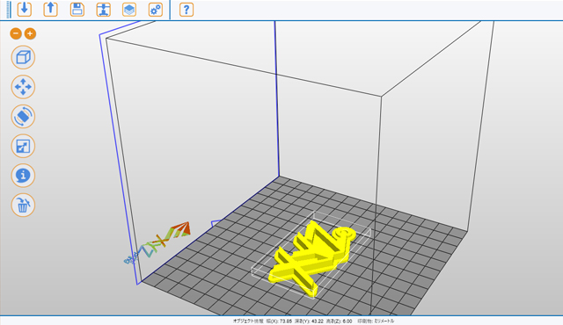Click the height (Z) 6.00 status text
The image size is (563, 325).
(x=339, y=321)
